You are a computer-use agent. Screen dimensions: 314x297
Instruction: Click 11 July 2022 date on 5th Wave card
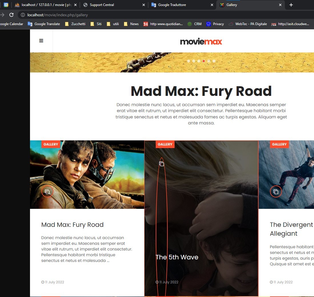[167, 282]
